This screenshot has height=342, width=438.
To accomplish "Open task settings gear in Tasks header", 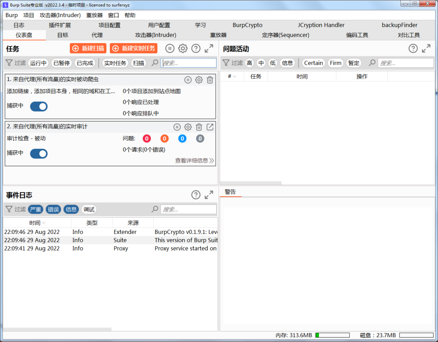I will (182, 49).
